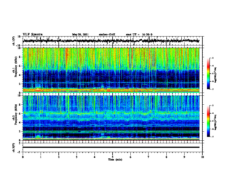Image resolution: width=228 pixels, height=176 pixels.
Task: Click the date "May 30, 2021"
Action: pos(80,35)
